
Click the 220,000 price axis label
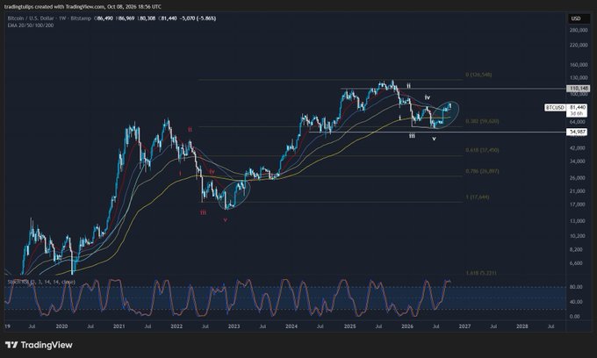pos(579,45)
